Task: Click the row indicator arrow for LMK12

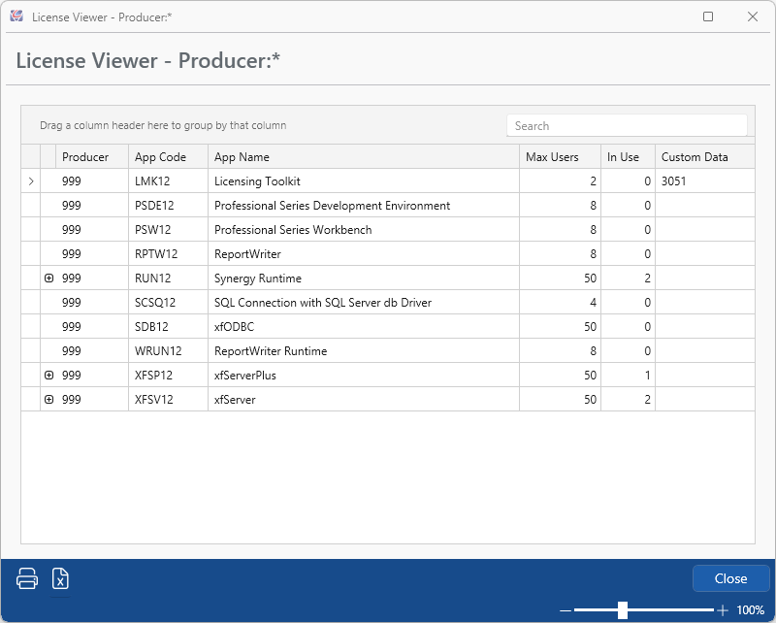Action: [31, 181]
